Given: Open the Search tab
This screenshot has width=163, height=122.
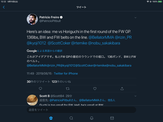Looking at the screenshot, I should (71, 118).
